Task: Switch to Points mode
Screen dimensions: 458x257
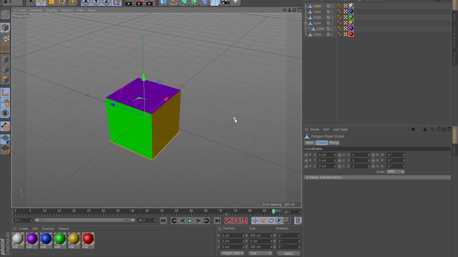Action: click(x=5, y=59)
